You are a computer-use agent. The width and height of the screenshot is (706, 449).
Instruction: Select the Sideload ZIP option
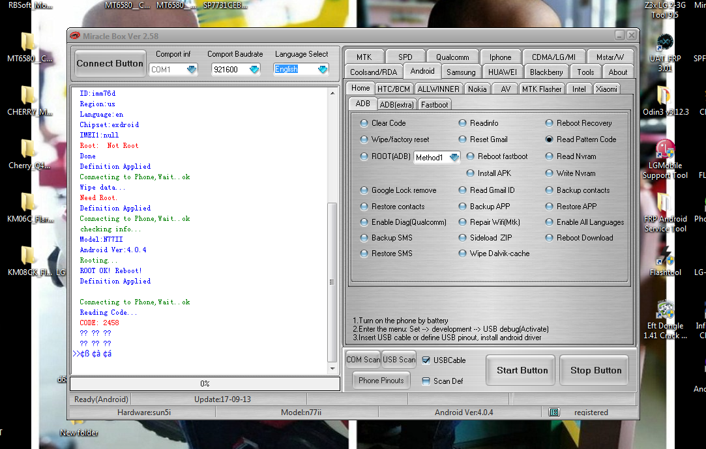coord(462,238)
